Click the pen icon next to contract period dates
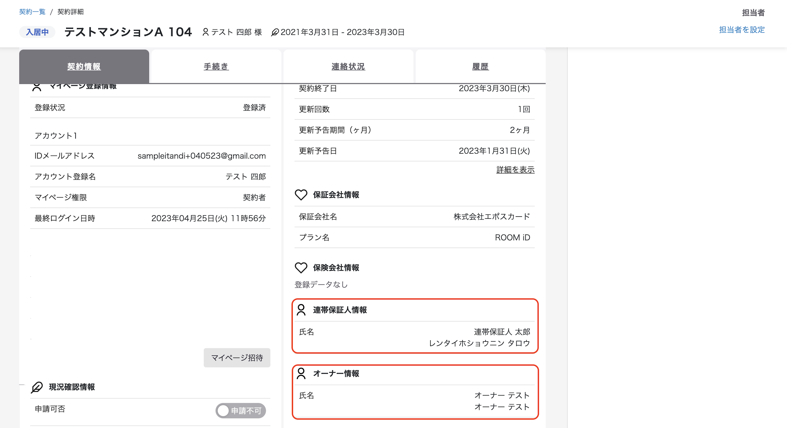Screen dimensions: 787x428 click(x=275, y=32)
